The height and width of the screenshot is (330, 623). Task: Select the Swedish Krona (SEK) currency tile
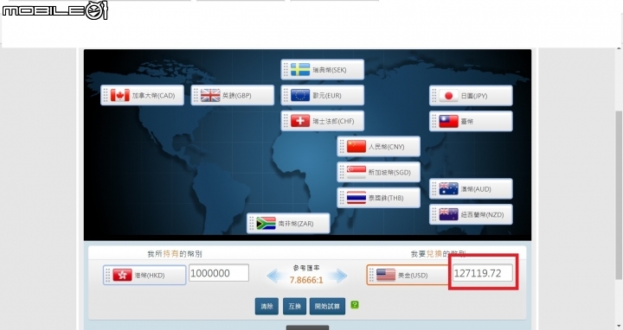tap(322, 70)
